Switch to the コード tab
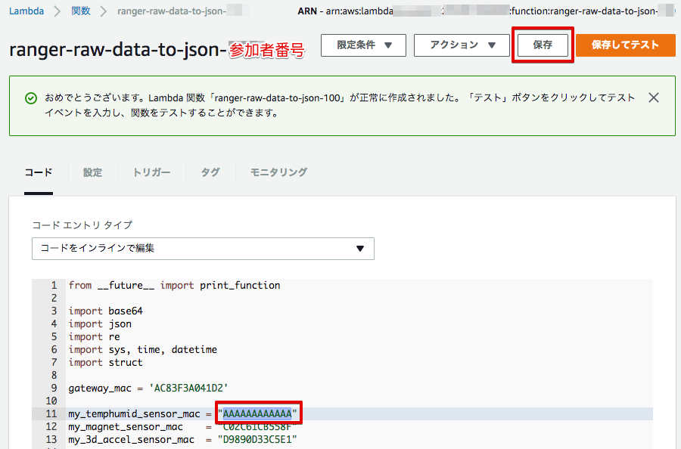681x449 pixels. coord(39,172)
